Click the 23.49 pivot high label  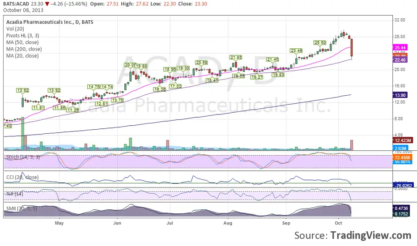coord(296,51)
